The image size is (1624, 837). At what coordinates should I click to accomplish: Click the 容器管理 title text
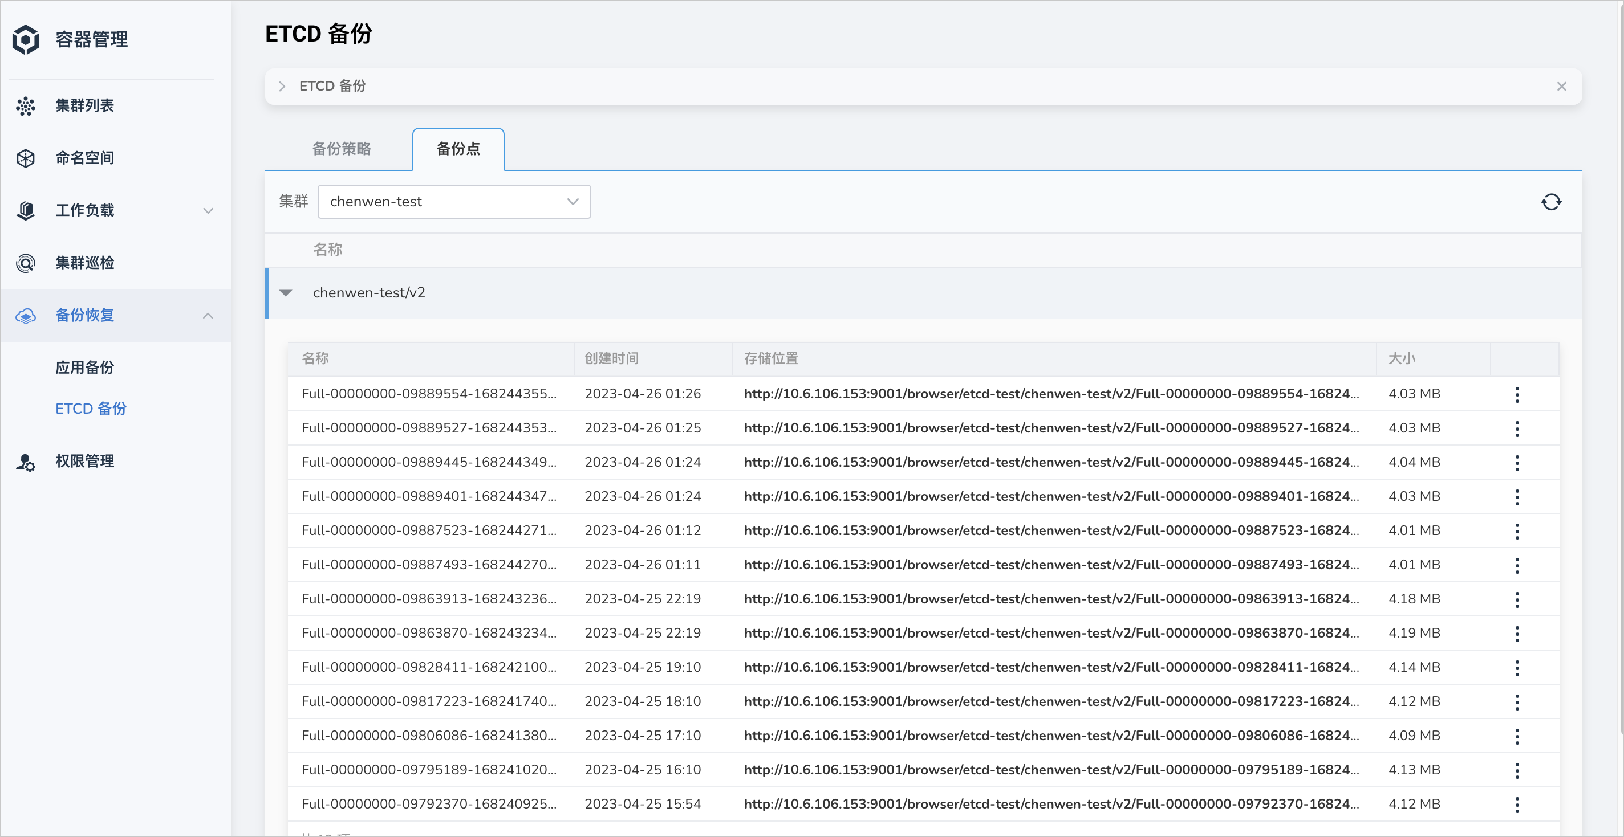(x=91, y=40)
